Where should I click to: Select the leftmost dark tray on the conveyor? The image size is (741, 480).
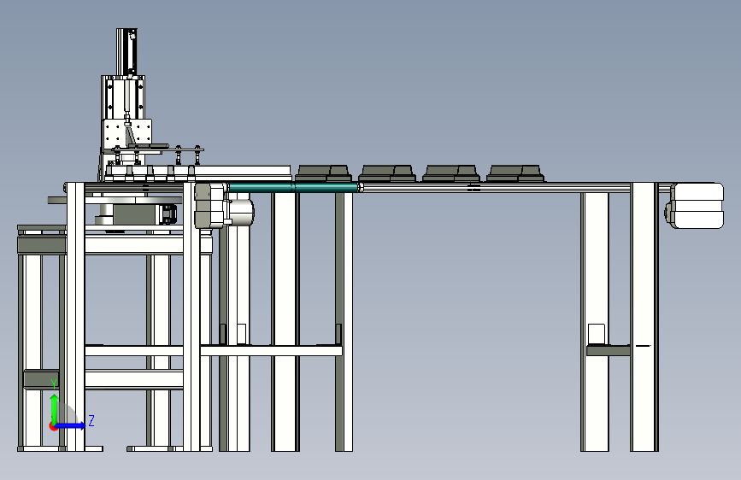coord(324,173)
